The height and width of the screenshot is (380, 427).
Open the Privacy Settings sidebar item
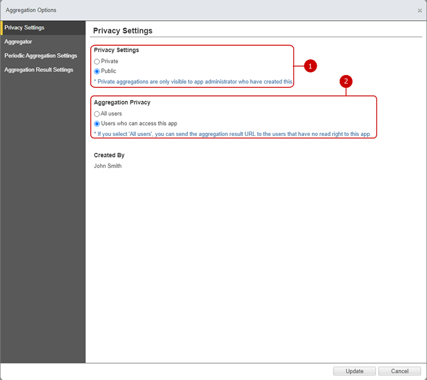click(43, 28)
